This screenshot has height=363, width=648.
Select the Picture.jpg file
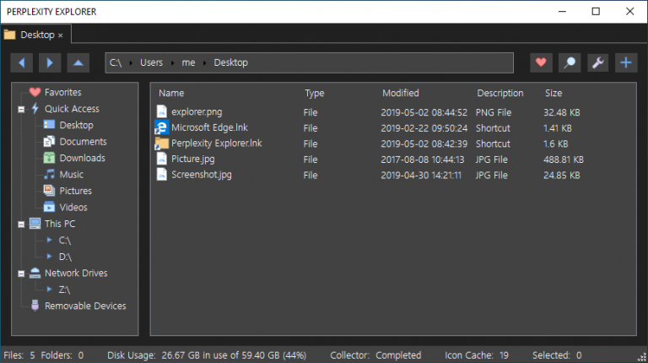[192, 159]
